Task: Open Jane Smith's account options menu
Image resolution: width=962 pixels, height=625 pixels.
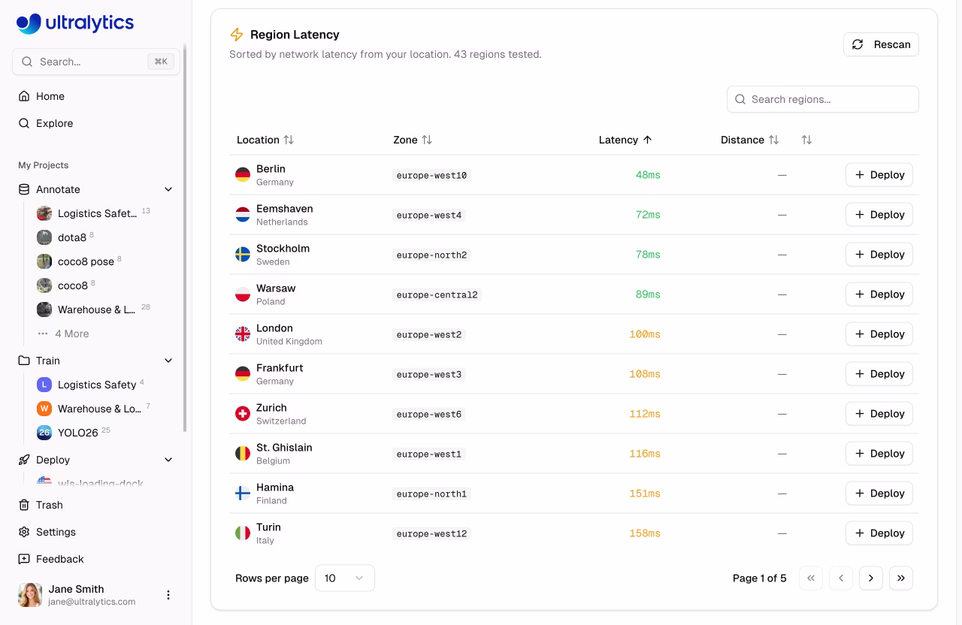Action: (x=168, y=594)
